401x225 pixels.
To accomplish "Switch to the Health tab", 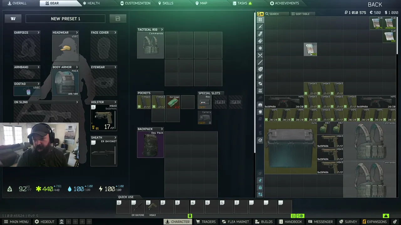I will [x=91, y=3].
